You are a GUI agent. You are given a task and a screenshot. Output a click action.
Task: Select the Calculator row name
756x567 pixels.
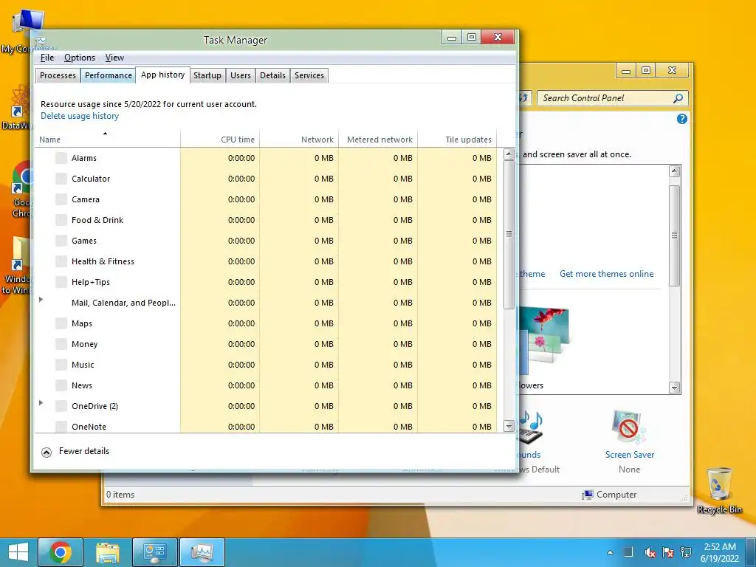91,179
